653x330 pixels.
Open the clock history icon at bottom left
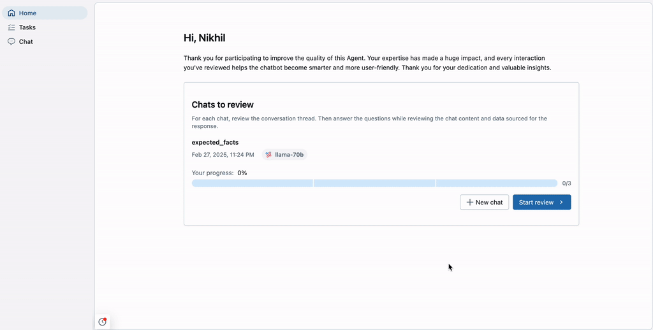(x=102, y=322)
